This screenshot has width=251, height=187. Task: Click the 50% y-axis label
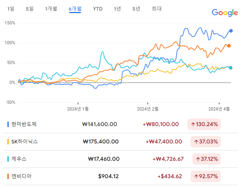pos(11,63)
